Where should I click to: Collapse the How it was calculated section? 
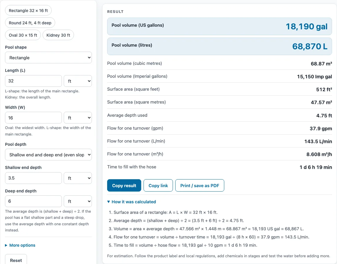pos(132,202)
